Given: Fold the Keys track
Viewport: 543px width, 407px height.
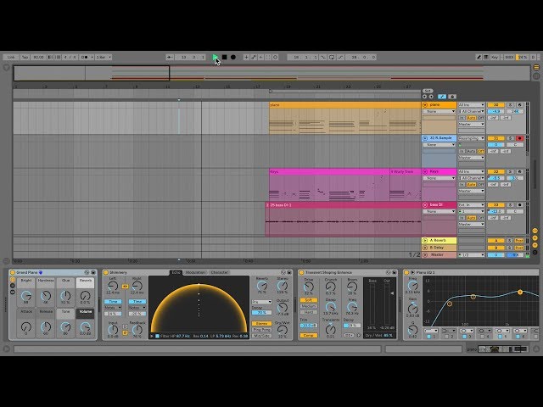Looking at the screenshot, I should pos(425,171).
